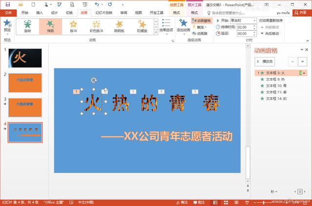Open 效果选项 effect options

tap(166, 27)
